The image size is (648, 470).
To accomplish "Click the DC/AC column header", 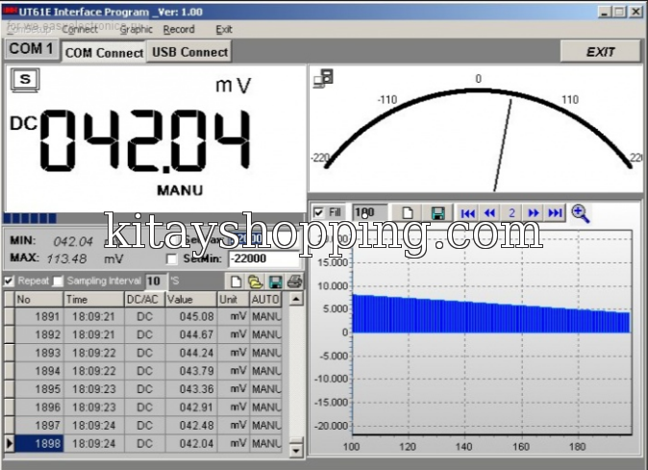I will tap(144, 300).
